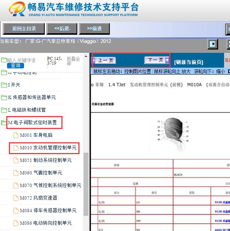Click the <<后退 button
The width and height of the screenshot is (230, 231).
[62, 29]
